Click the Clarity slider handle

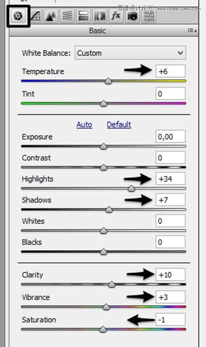112,284
